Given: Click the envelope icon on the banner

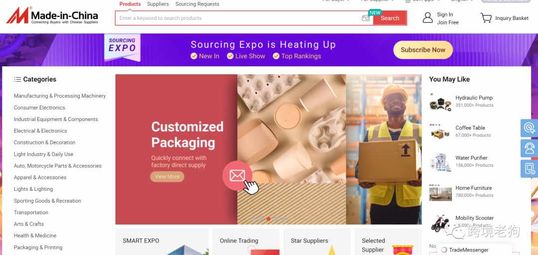Looking at the screenshot, I should pyautogui.click(x=237, y=176).
